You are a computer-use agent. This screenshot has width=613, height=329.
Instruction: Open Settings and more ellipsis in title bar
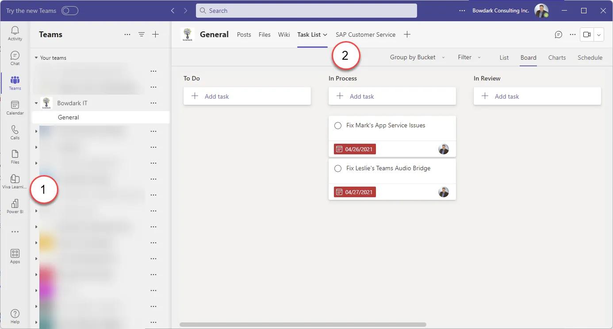[x=462, y=11]
